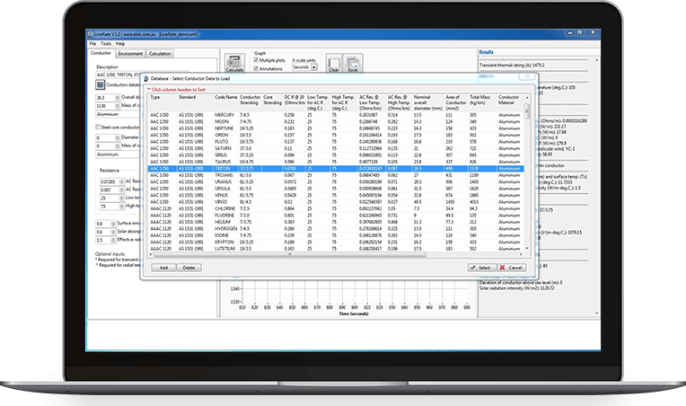The width and height of the screenshot is (686, 406).
Task: Switch to the Calculation tab
Action: click(x=160, y=53)
